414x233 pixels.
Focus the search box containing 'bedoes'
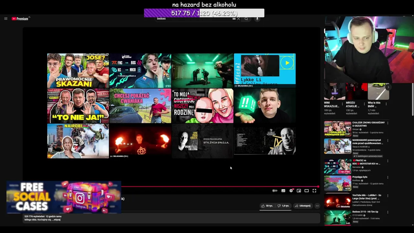tap(194, 19)
